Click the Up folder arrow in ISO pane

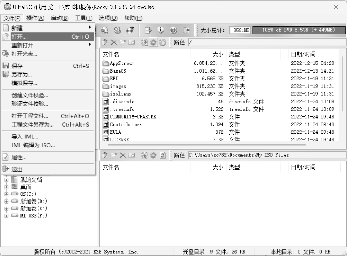105,43
